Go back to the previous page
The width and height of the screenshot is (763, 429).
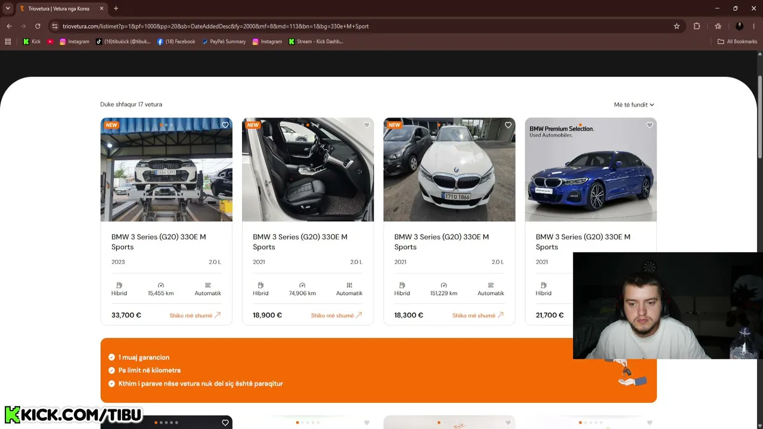[9, 26]
